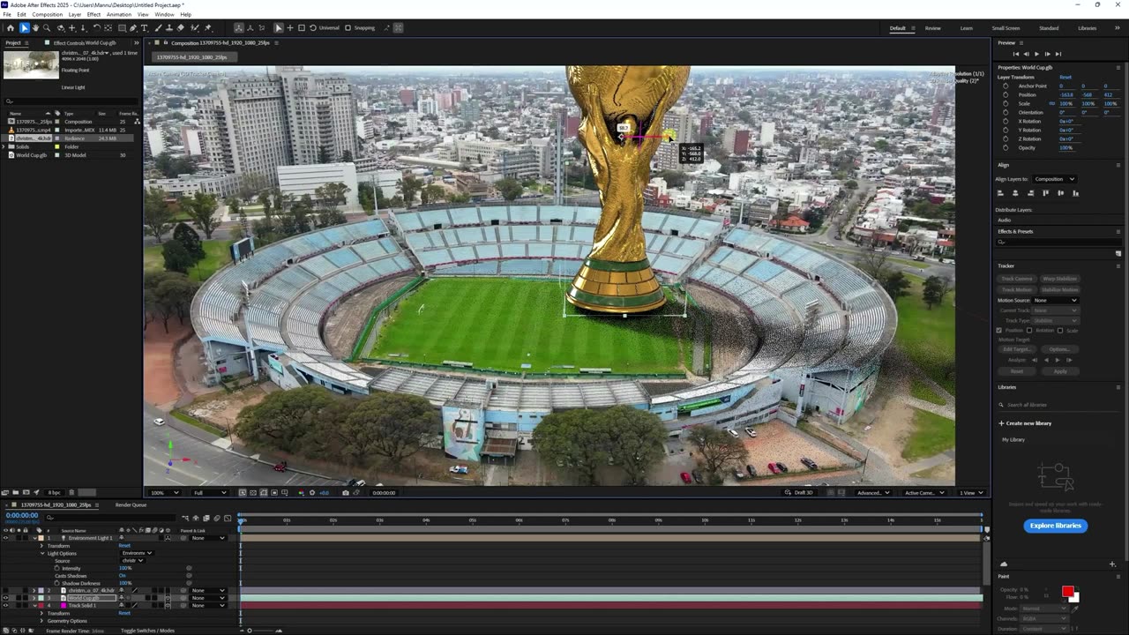Click the 8 bpc color depth button
This screenshot has width=1129, height=635.
55,492
